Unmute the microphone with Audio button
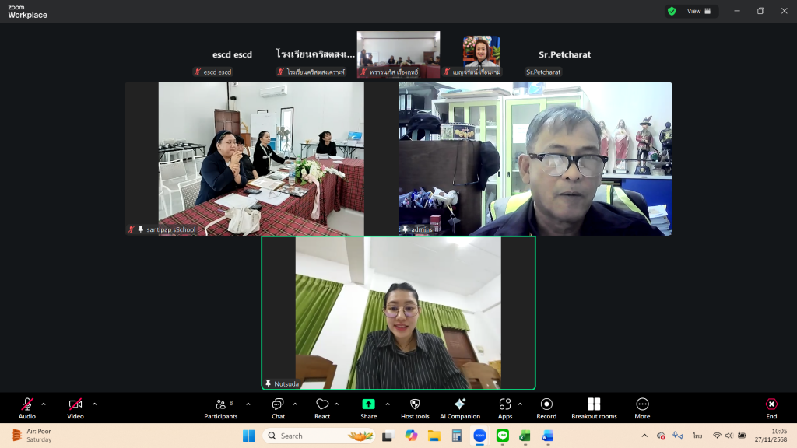Image resolution: width=797 pixels, height=448 pixels. 27,408
